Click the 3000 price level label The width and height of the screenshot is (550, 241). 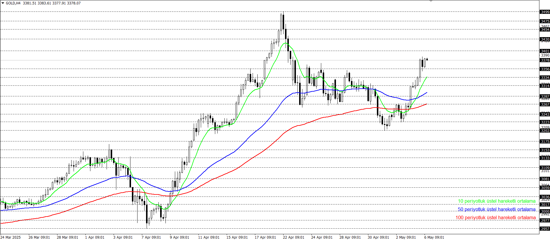545,212
